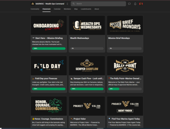This screenshot has width=170, height=129.
Task: Open the notifications bell
Action: tap(135, 4)
